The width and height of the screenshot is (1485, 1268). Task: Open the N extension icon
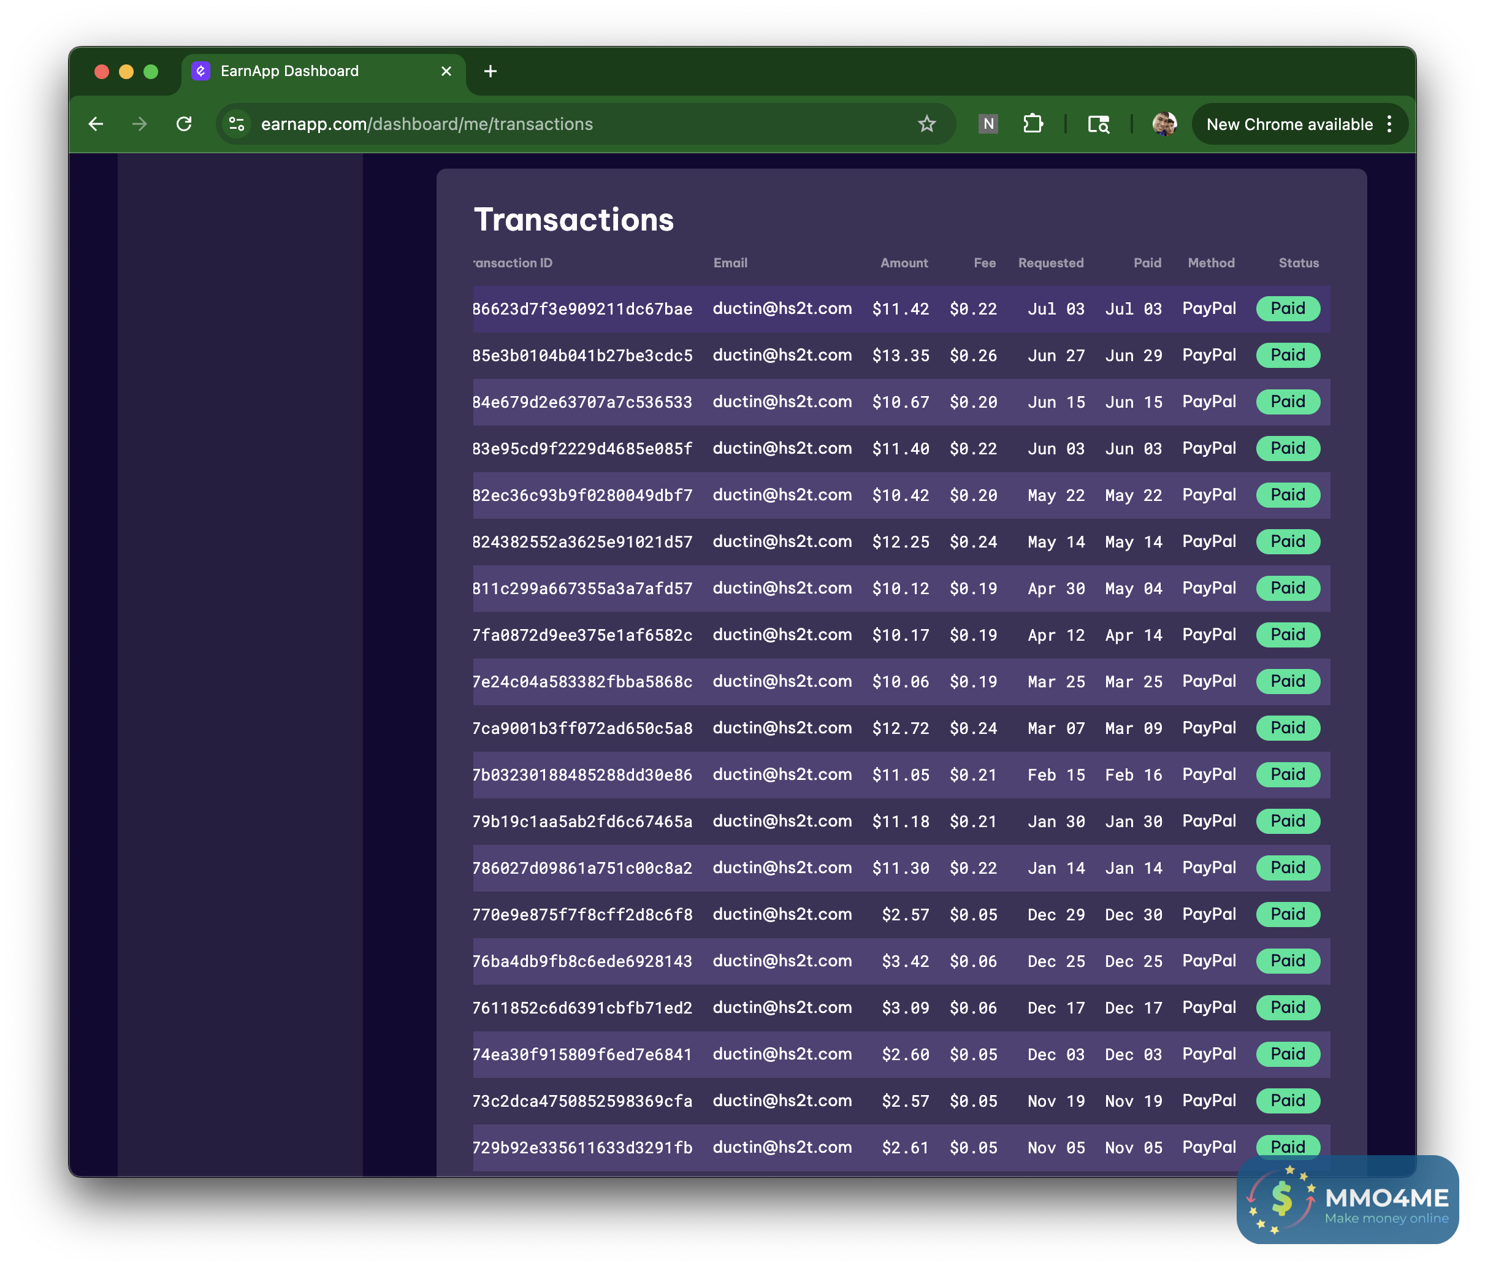click(x=988, y=124)
